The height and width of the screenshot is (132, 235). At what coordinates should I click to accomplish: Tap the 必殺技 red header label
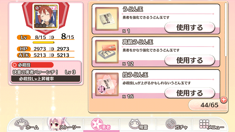(x=32, y=65)
